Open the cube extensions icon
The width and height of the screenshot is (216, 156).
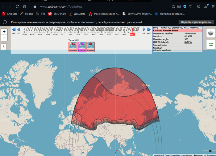point(199,6)
